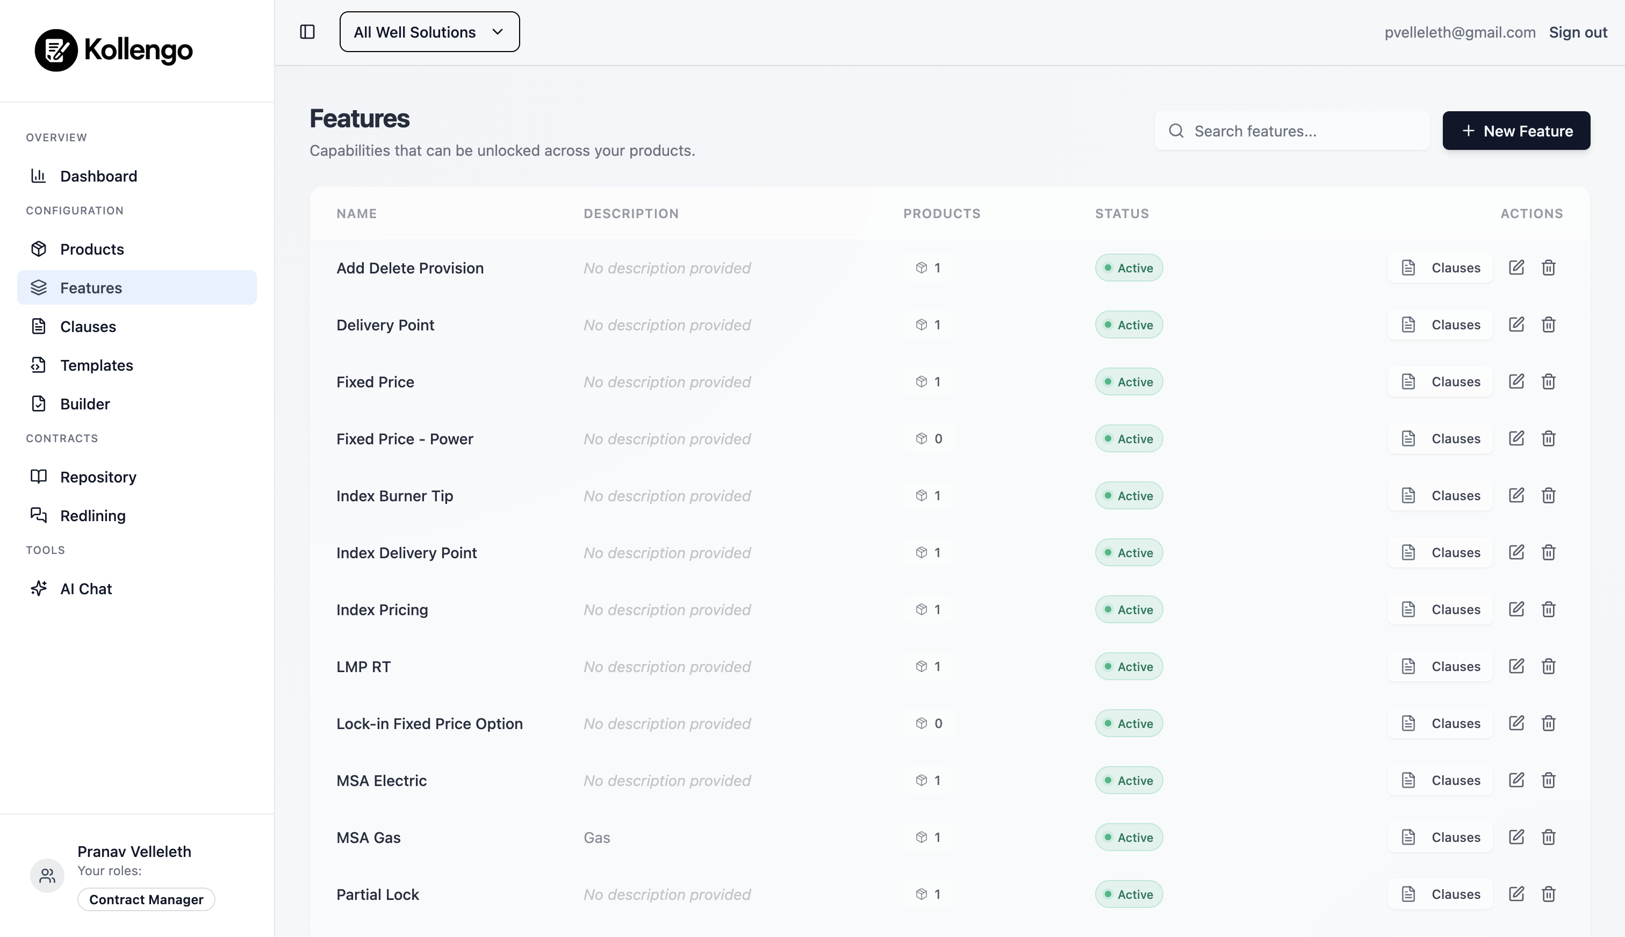
Task: Click the edit icon for LMP RT
Action: click(x=1515, y=667)
